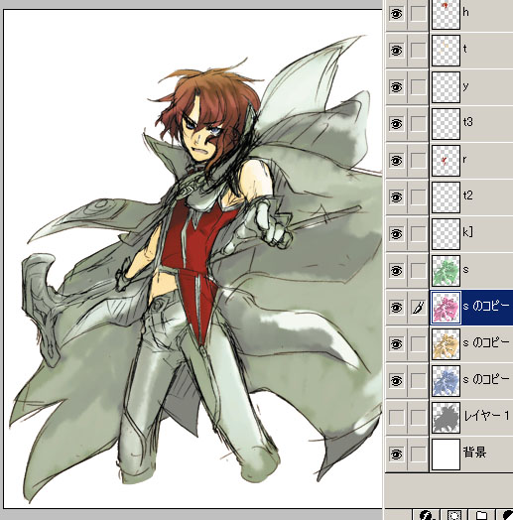Image resolution: width=513 pixels, height=520 pixels.
Task: Select layer name h
Action: (x=466, y=13)
